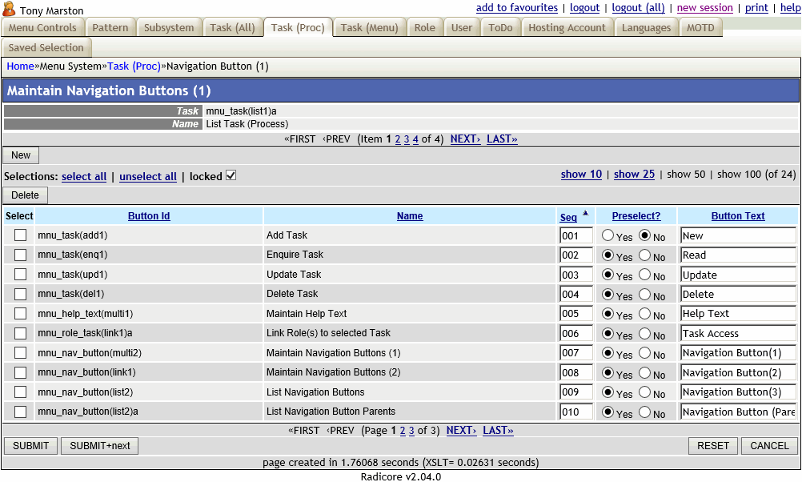Image resolution: width=802 pixels, height=482 pixels.
Task: Toggle the locked checkbox
Action: click(231, 175)
